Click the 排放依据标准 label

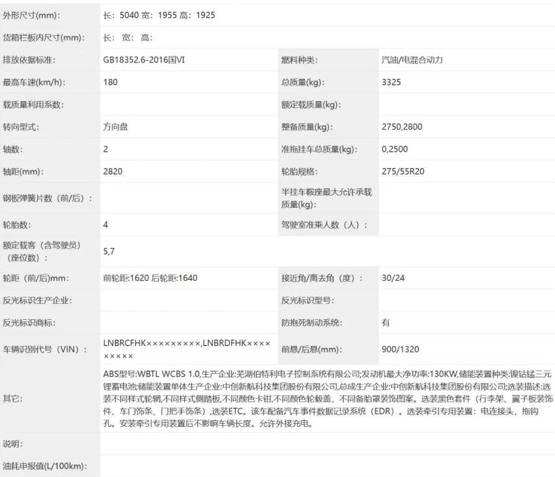click(29, 60)
